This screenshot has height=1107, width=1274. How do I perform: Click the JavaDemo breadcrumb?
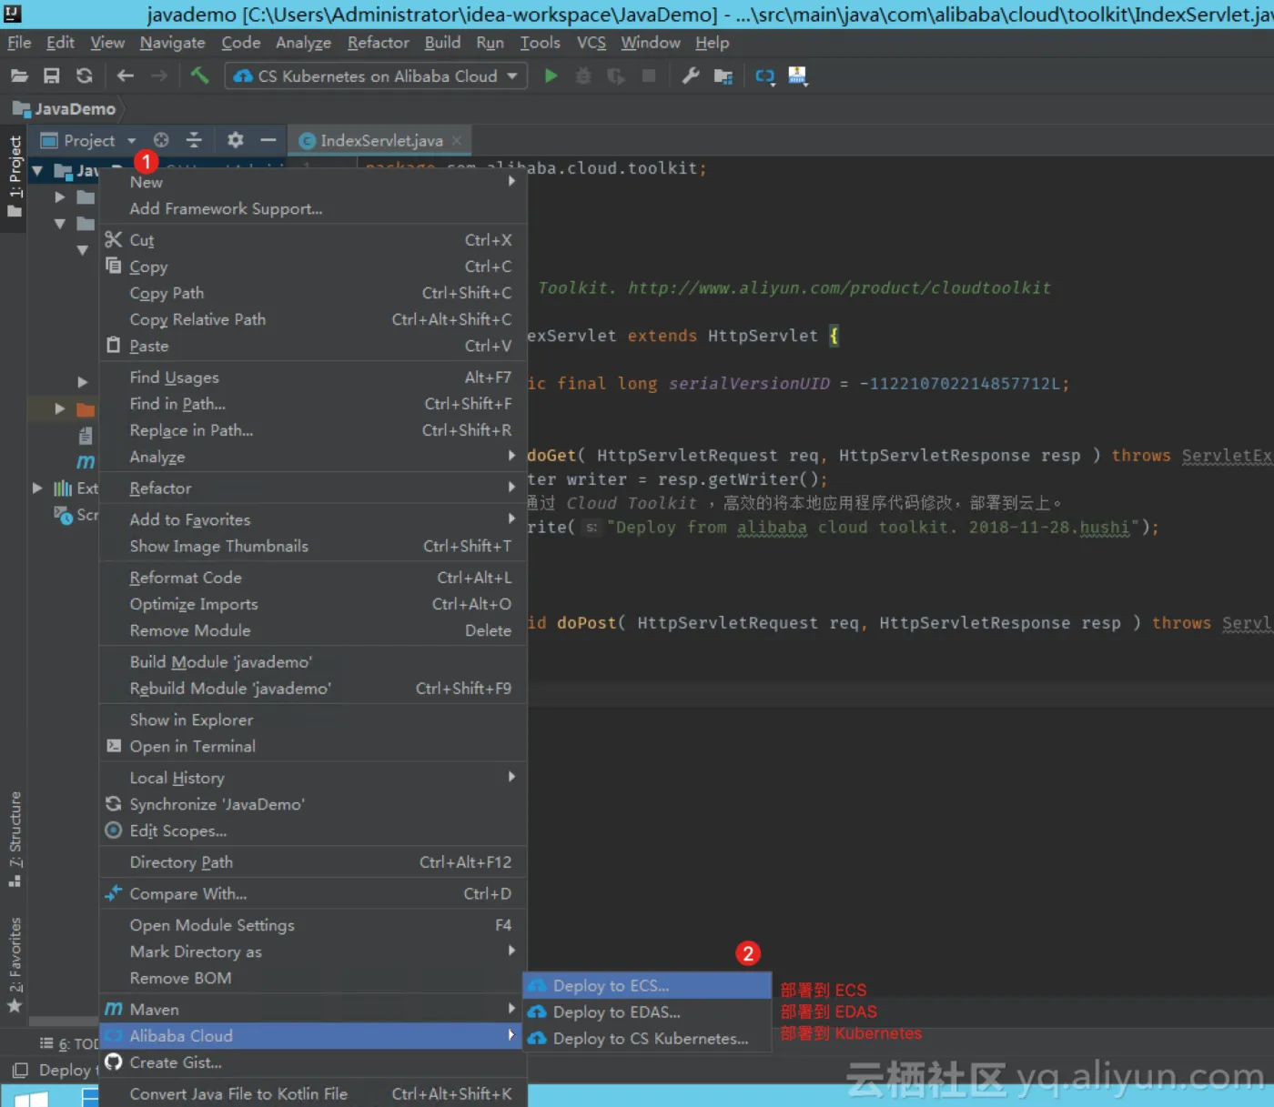point(65,109)
